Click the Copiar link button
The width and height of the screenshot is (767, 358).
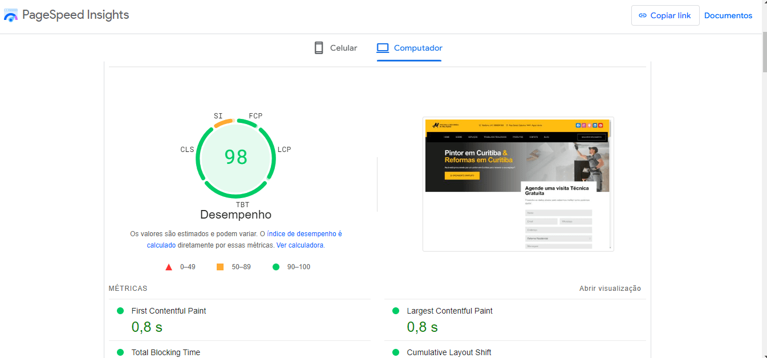(x=665, y=15)
